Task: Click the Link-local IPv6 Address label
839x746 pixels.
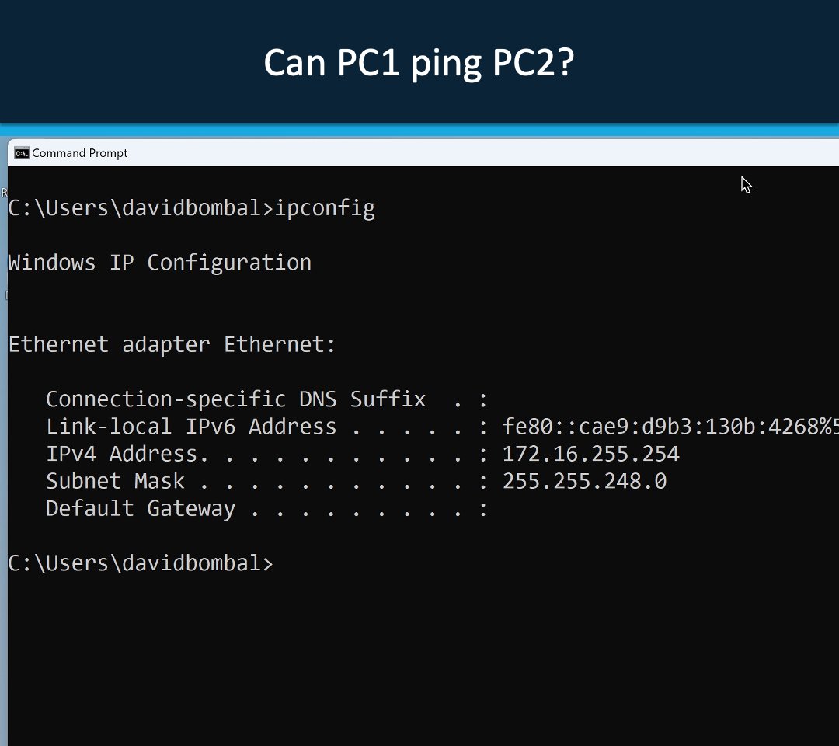Action: pyautogui.click(x=191, y=427)
